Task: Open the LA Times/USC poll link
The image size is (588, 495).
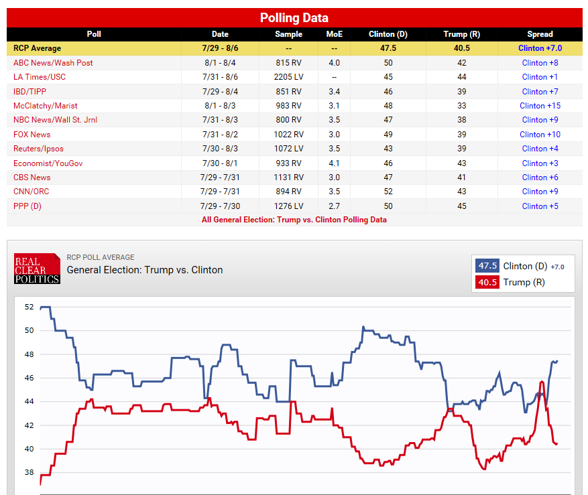Action: pyautogui.click(x=40, y=77)
